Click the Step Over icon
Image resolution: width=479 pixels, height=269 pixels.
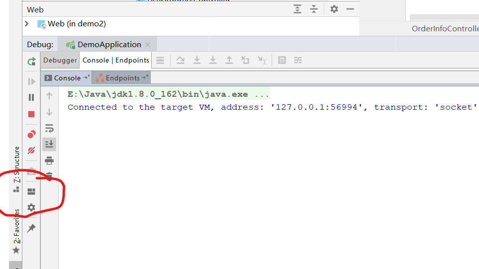[x=181, y=61]
